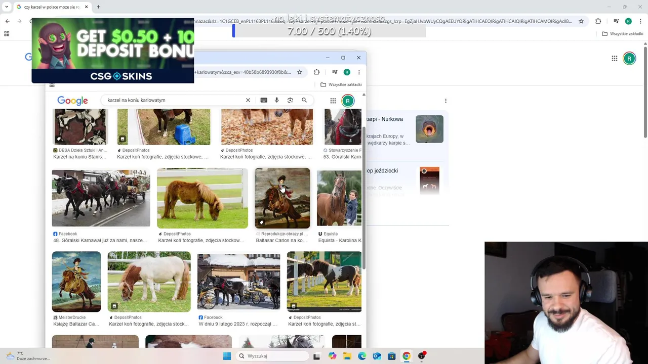The height and width of the screenshot is (364, 648).
Task: Close the background window's browser tab
Action: [86, 7]
